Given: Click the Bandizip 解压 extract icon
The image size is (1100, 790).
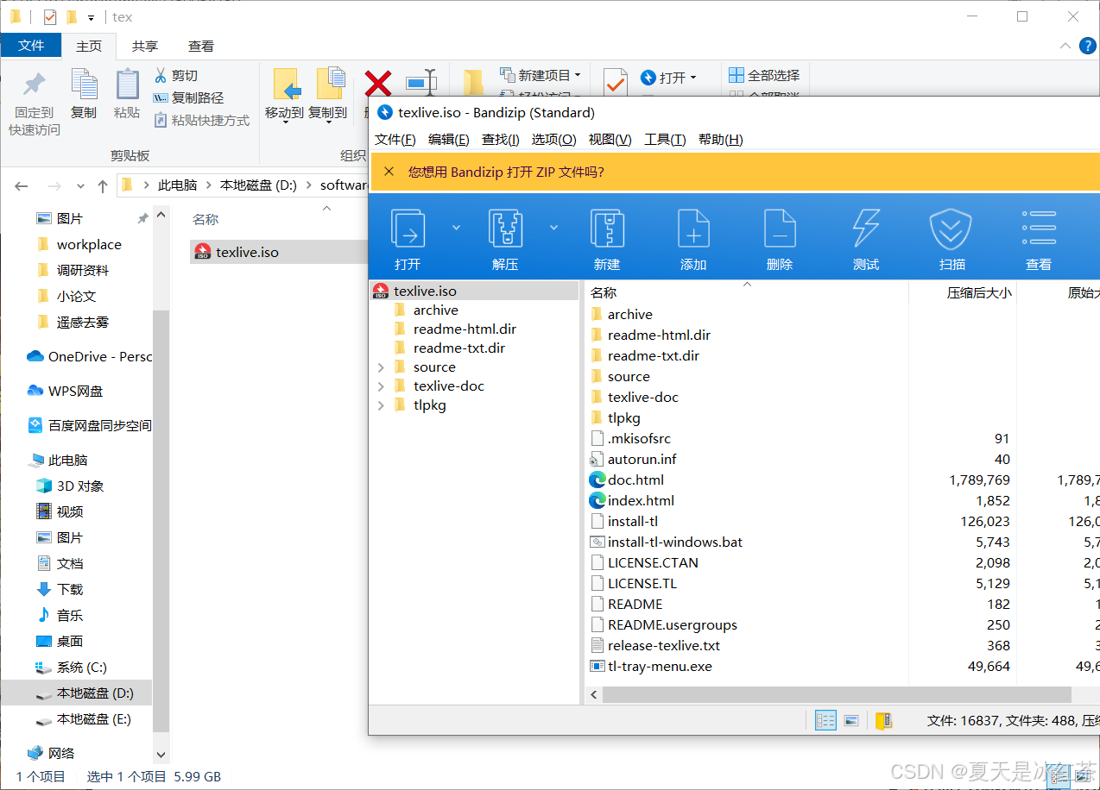Looking at the screenshot, I should tap(505, 229).
